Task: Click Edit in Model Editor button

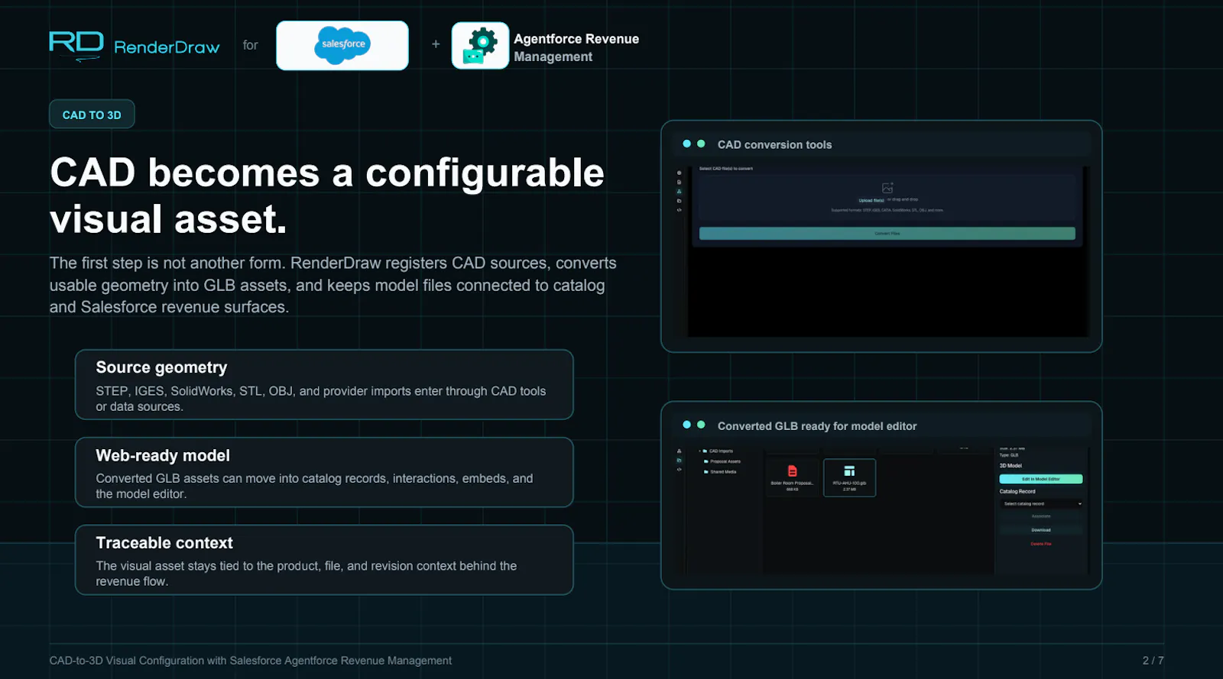Action: tap(1041, 479)
